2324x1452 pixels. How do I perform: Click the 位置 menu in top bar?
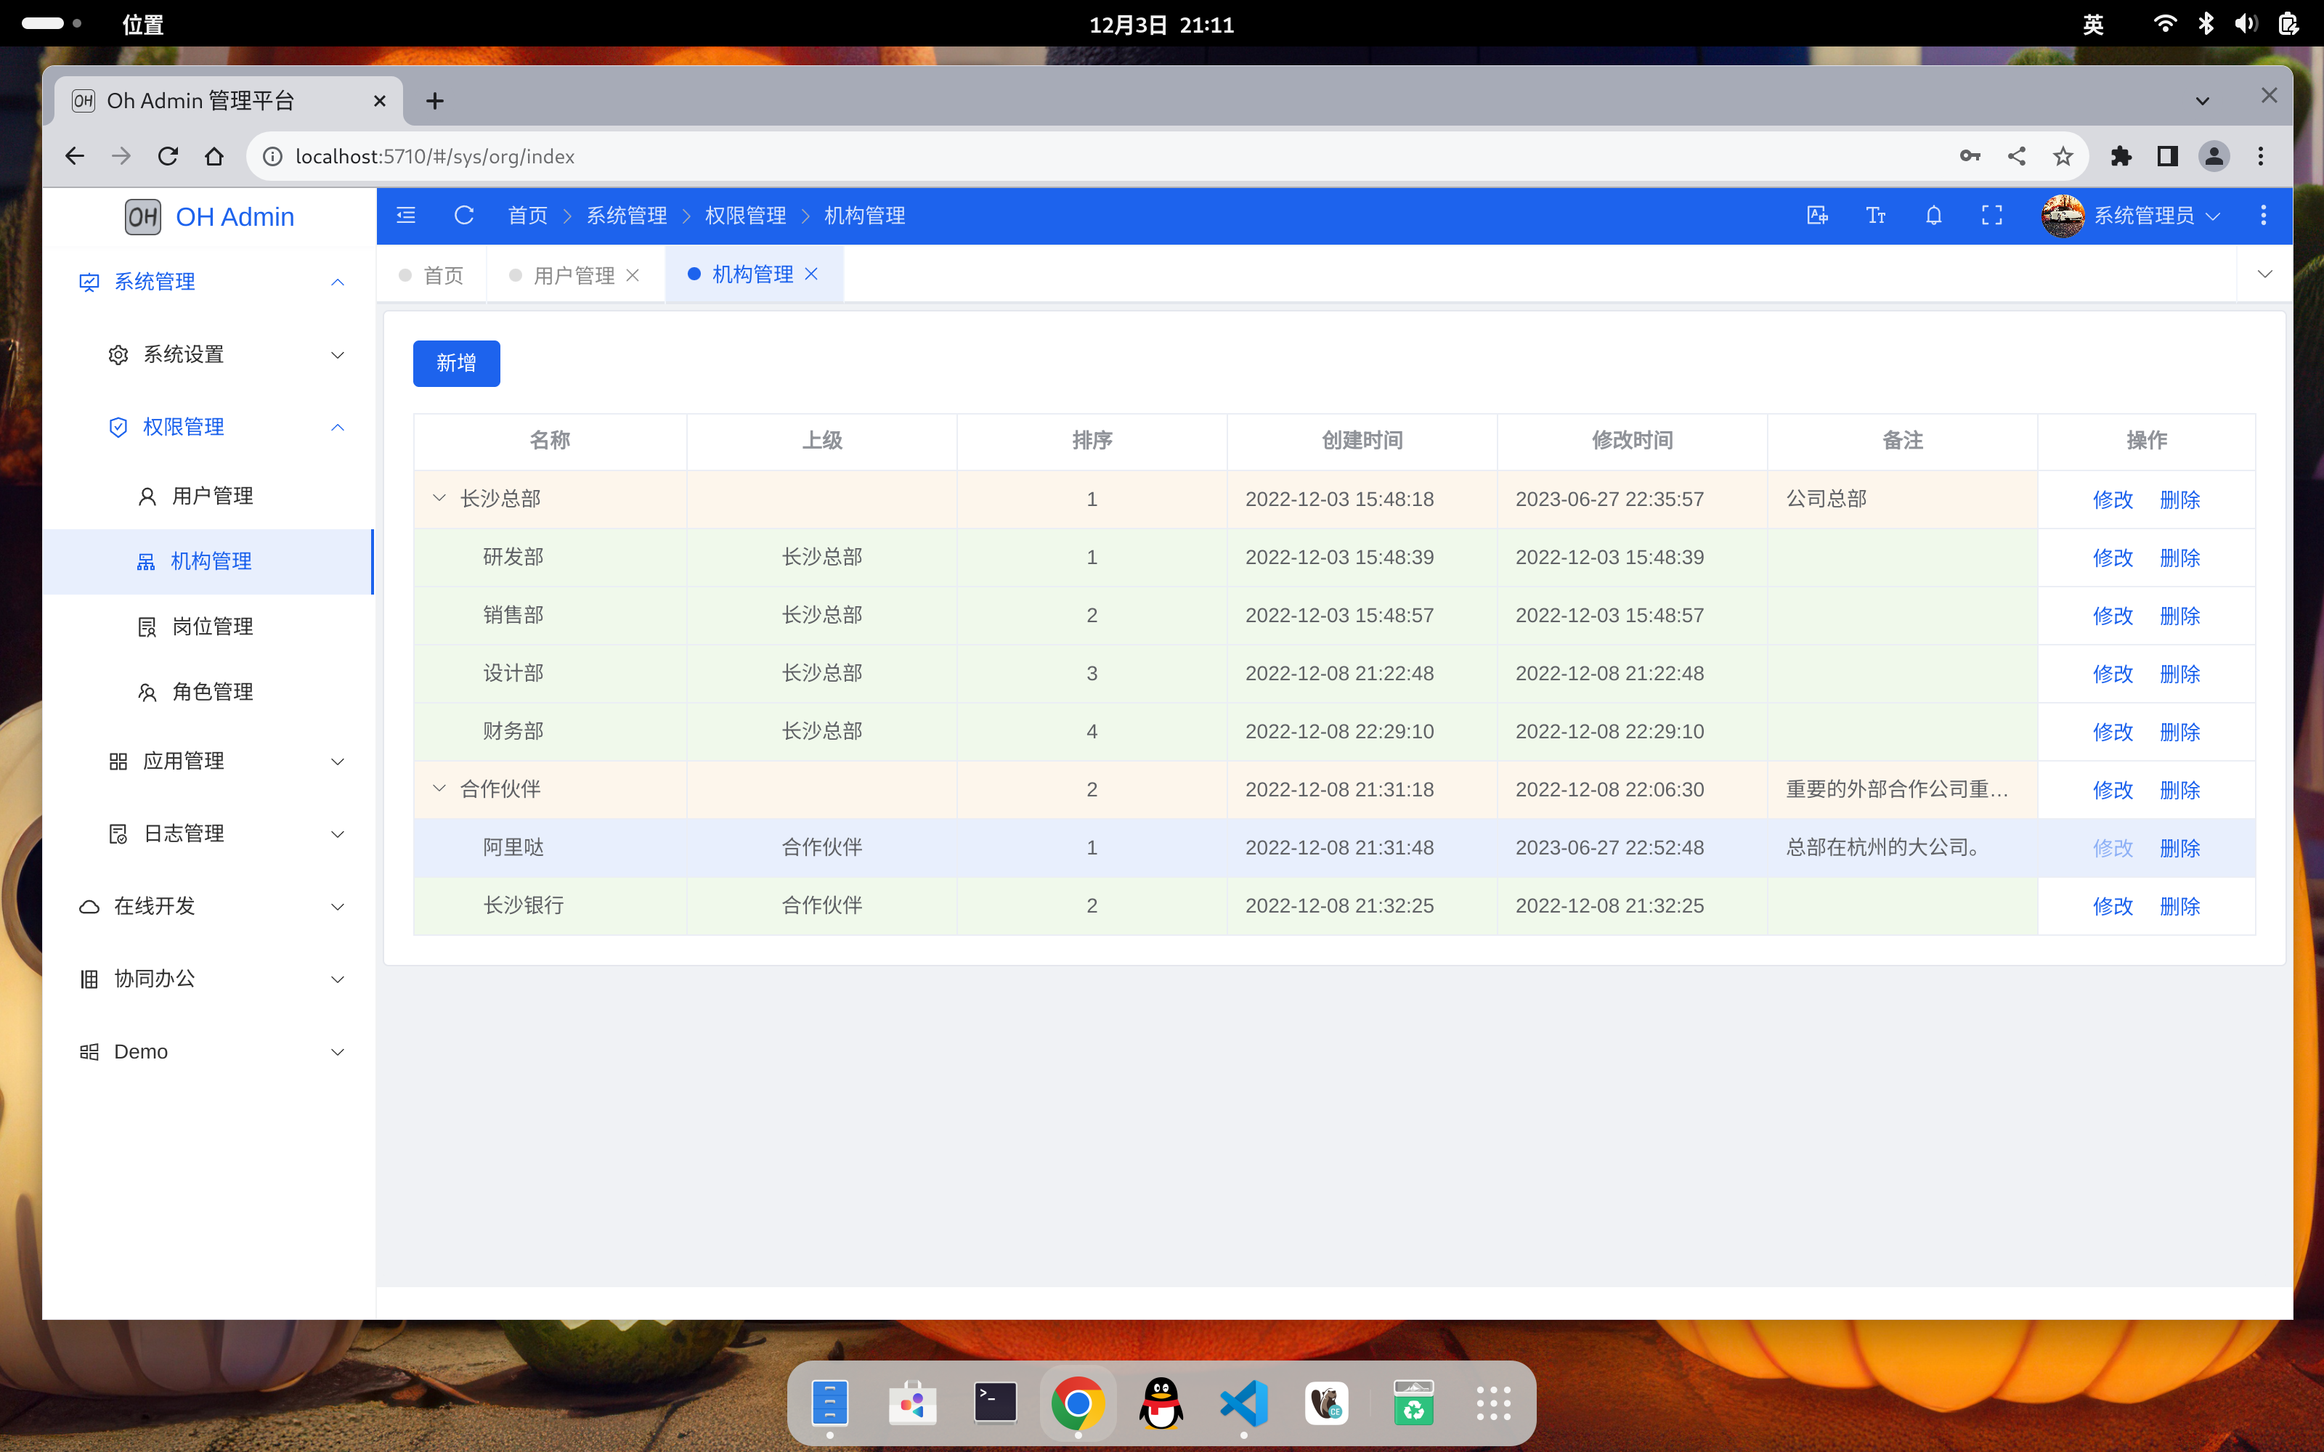[143, 24]
